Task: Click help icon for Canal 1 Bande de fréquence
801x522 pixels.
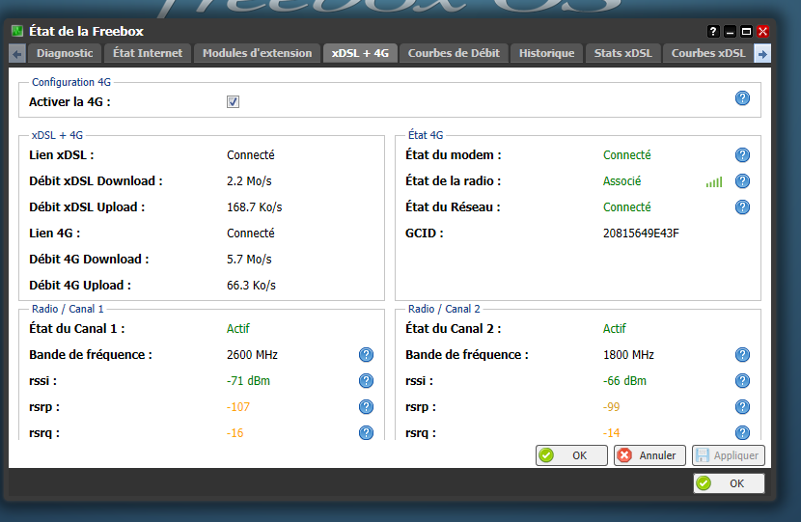Action: (x=366, y=355)
